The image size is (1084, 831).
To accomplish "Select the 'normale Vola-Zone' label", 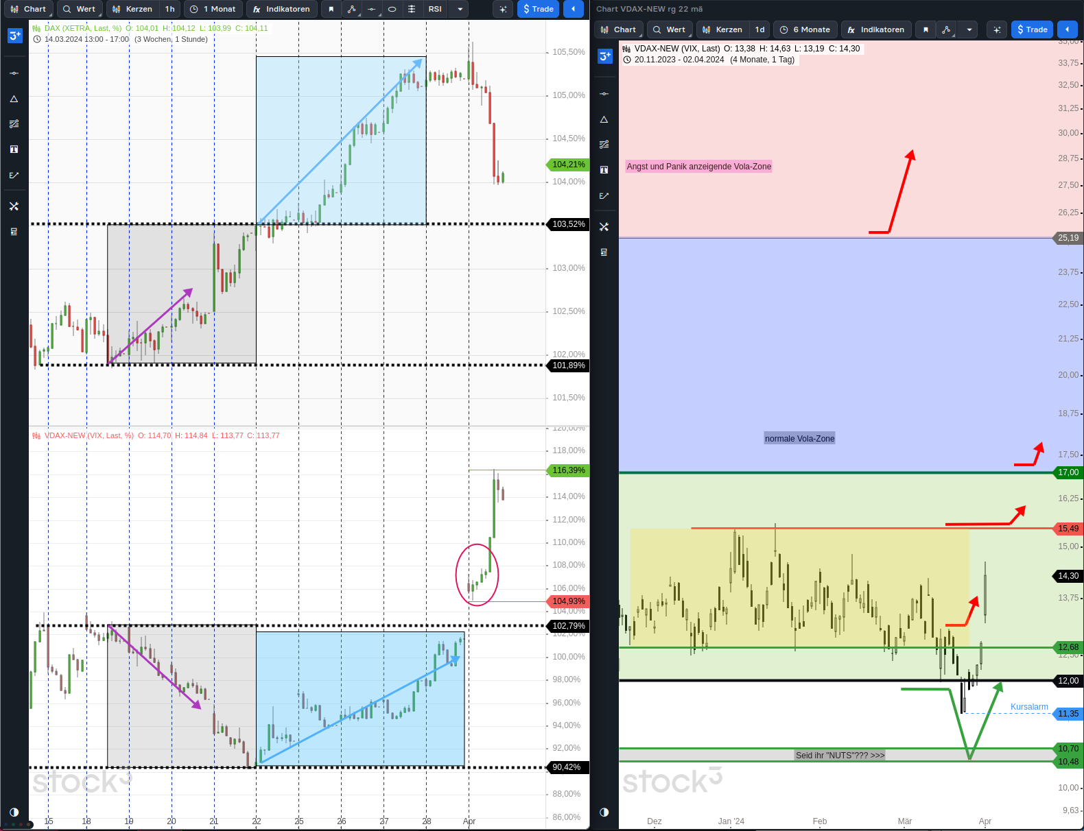I will point(800,439).
